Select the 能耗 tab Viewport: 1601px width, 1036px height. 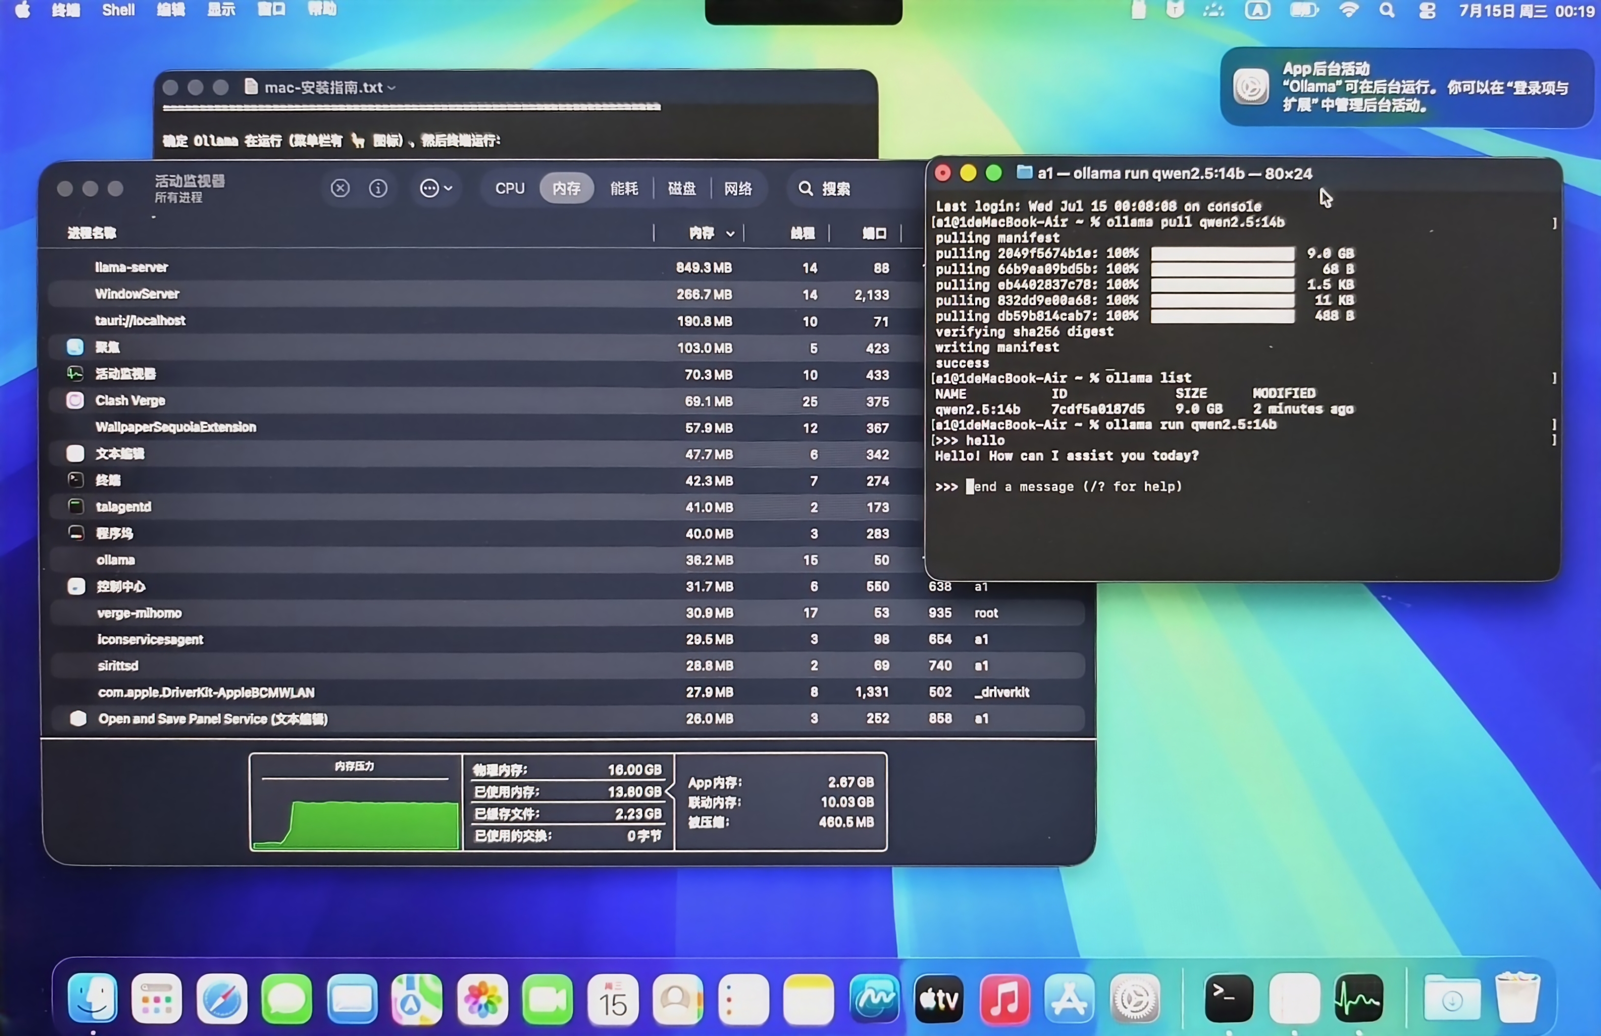pyautogui.click(x=623, y=188)
